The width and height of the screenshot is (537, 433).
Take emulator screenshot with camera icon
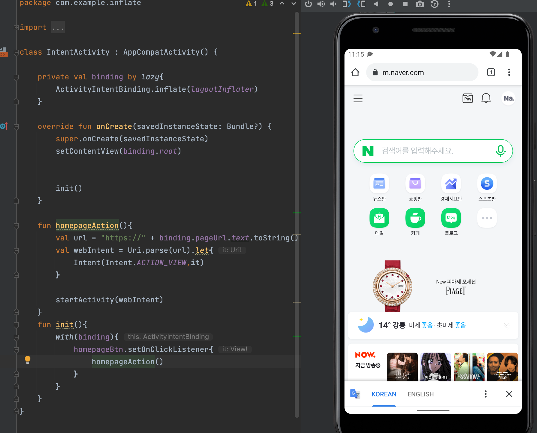(x=420, y=4)
